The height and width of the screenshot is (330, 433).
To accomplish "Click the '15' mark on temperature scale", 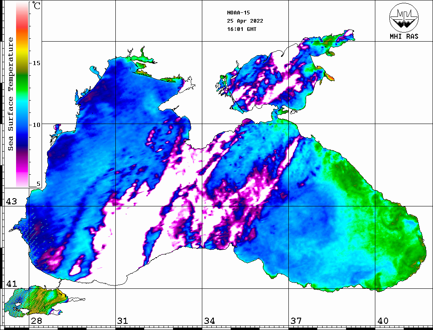I will click(36, 63).
